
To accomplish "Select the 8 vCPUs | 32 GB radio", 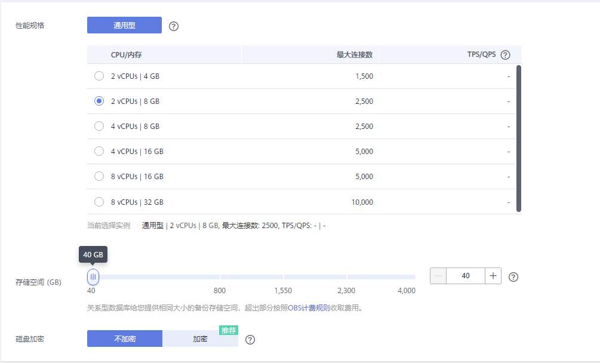I will click(99, 202).
